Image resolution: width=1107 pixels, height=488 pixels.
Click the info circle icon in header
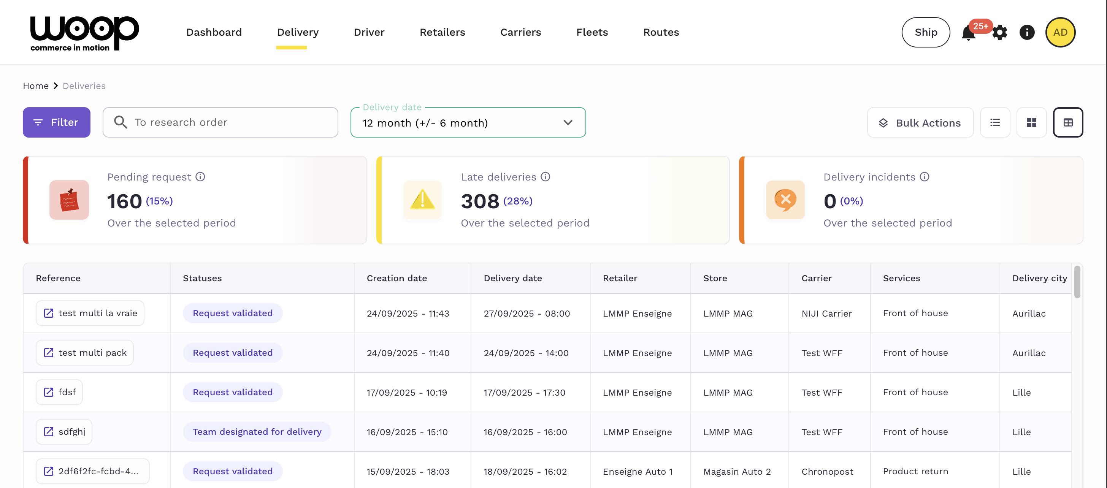[x=1027, y=33]
